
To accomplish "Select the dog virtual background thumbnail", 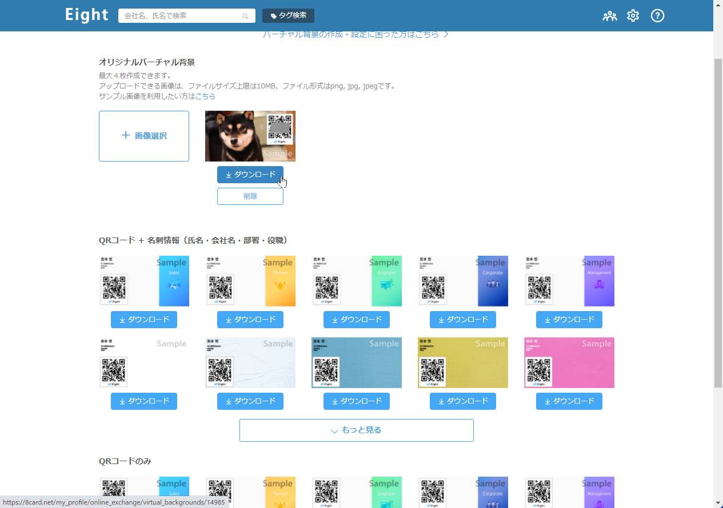I will point(250,136).
